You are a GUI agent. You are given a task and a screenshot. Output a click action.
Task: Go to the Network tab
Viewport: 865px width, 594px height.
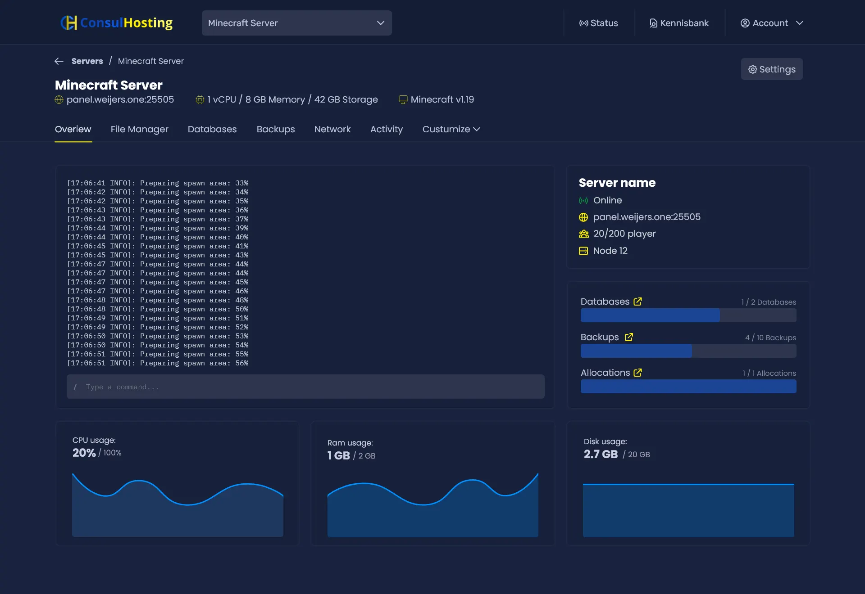click(x=332, y=130)
